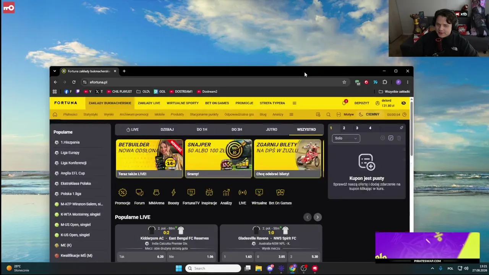Open the Forum shortcut icon
The image size is (489, 275).
click(139, 192)
